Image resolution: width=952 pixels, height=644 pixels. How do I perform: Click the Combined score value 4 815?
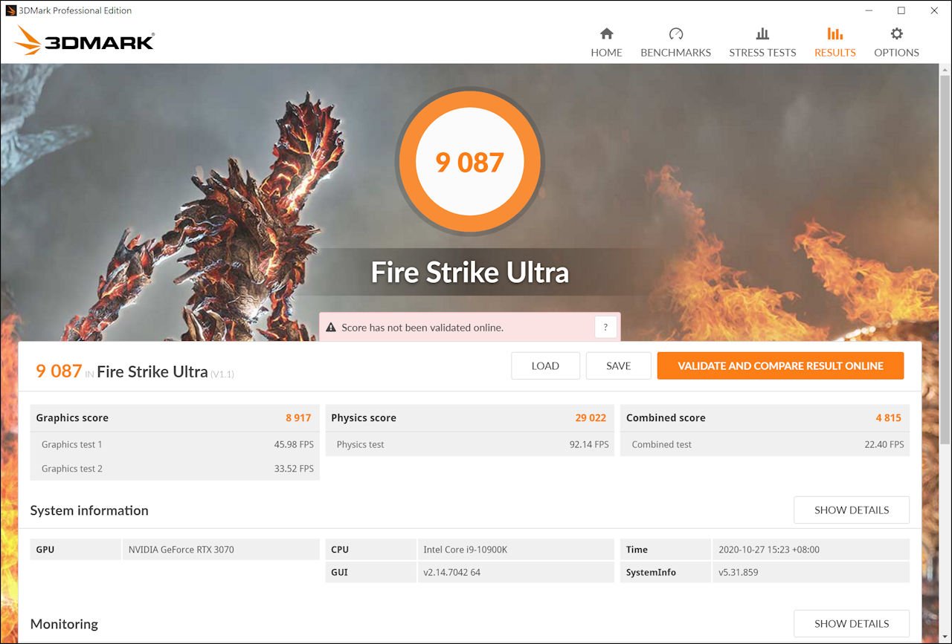[888, 418]
